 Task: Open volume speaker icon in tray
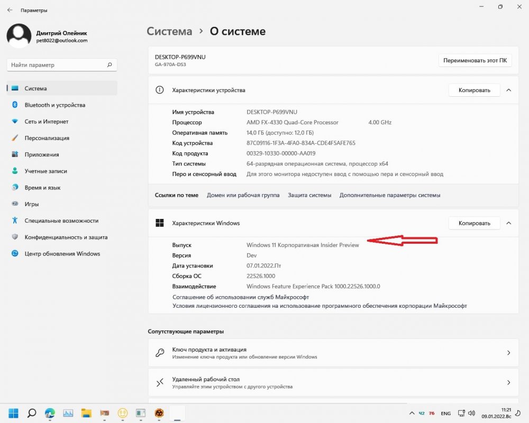(x=472, y=413)
